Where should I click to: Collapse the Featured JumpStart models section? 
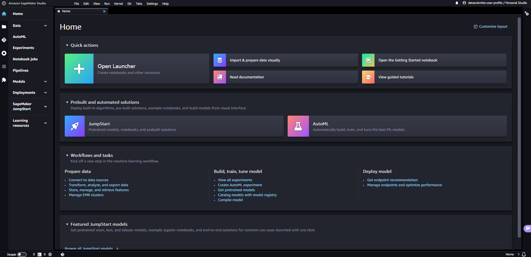(67, 224)
